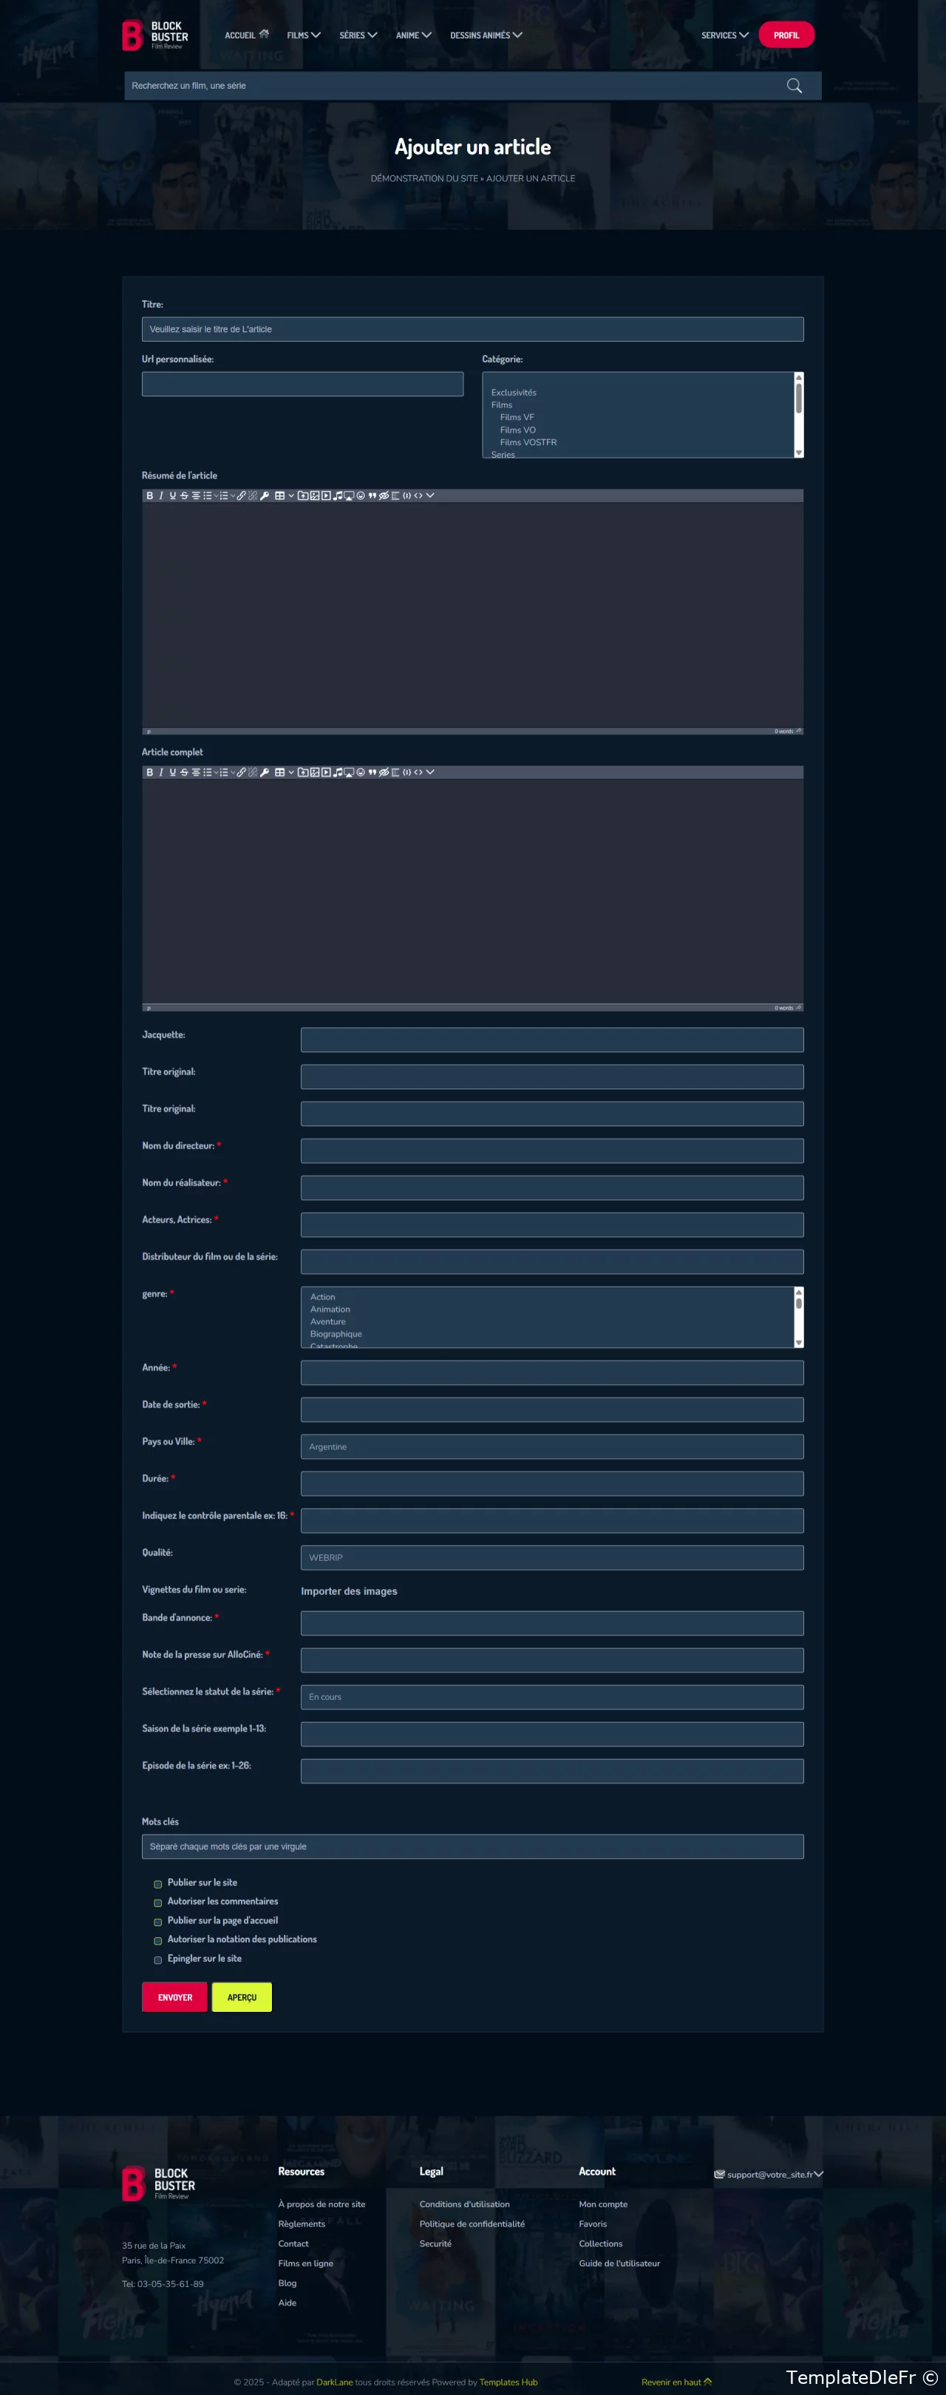The width and height of the screenshot is (946, 2395).
Task: Open the Dessins Animés menu
Action: (485, 35)
